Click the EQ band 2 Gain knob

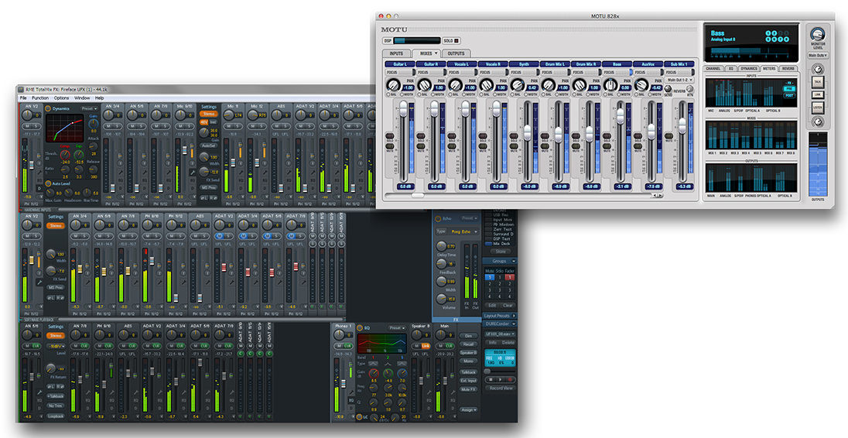click(x=388, y=374)
